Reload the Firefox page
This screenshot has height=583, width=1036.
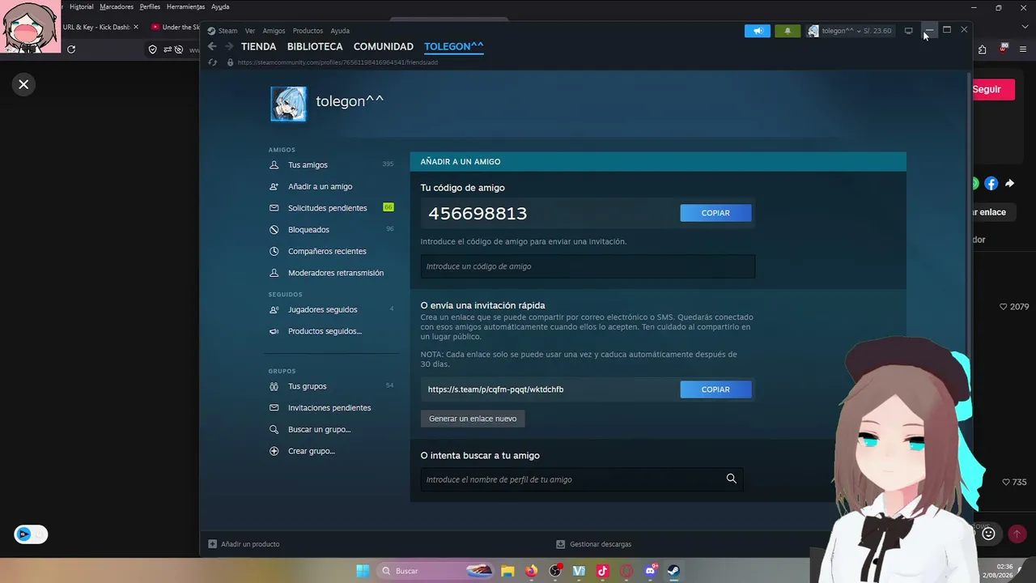pyautogui.click(x=71, y=49)
